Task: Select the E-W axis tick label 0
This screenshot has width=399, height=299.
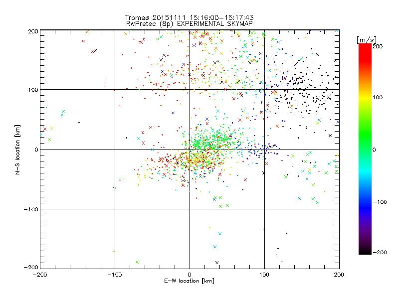Action: pyautogui.click(x=190, y=275)
